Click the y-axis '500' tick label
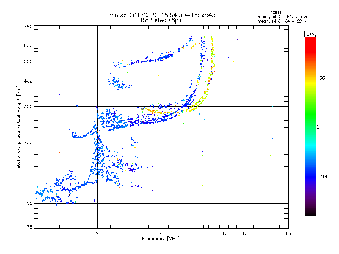339x254 pixels. [x=28, y=61]
